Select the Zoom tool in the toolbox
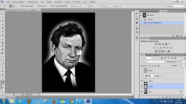186x104 pixels. point(3,82)
